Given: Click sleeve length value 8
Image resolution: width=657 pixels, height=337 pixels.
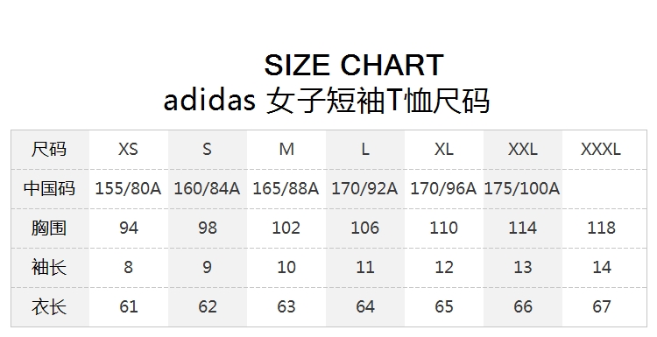Looking at the screenshot, I should point(128,267).
